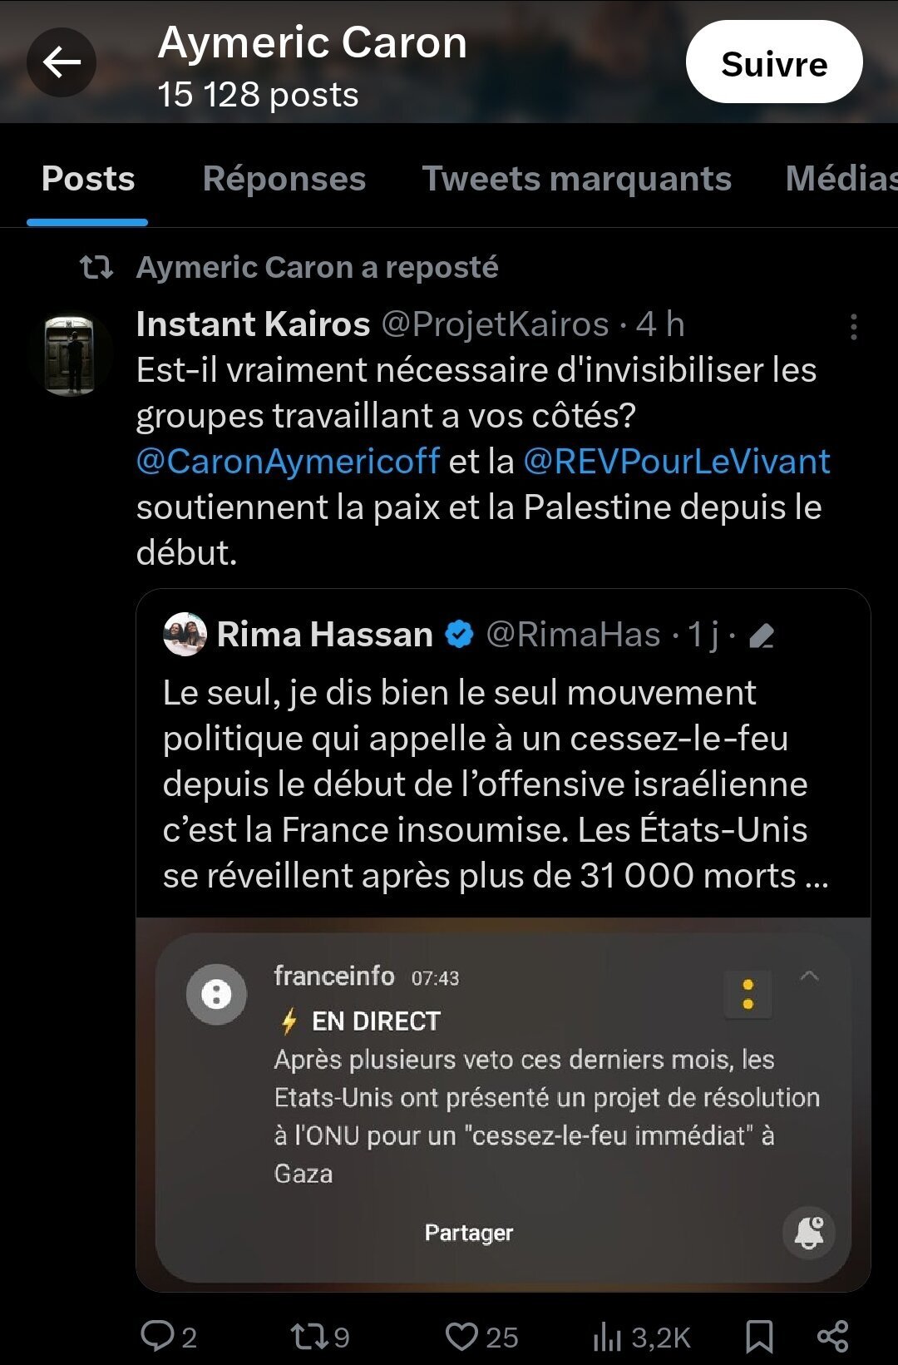Bookmark the Instant Kairos post

(x=759, y=1337)
